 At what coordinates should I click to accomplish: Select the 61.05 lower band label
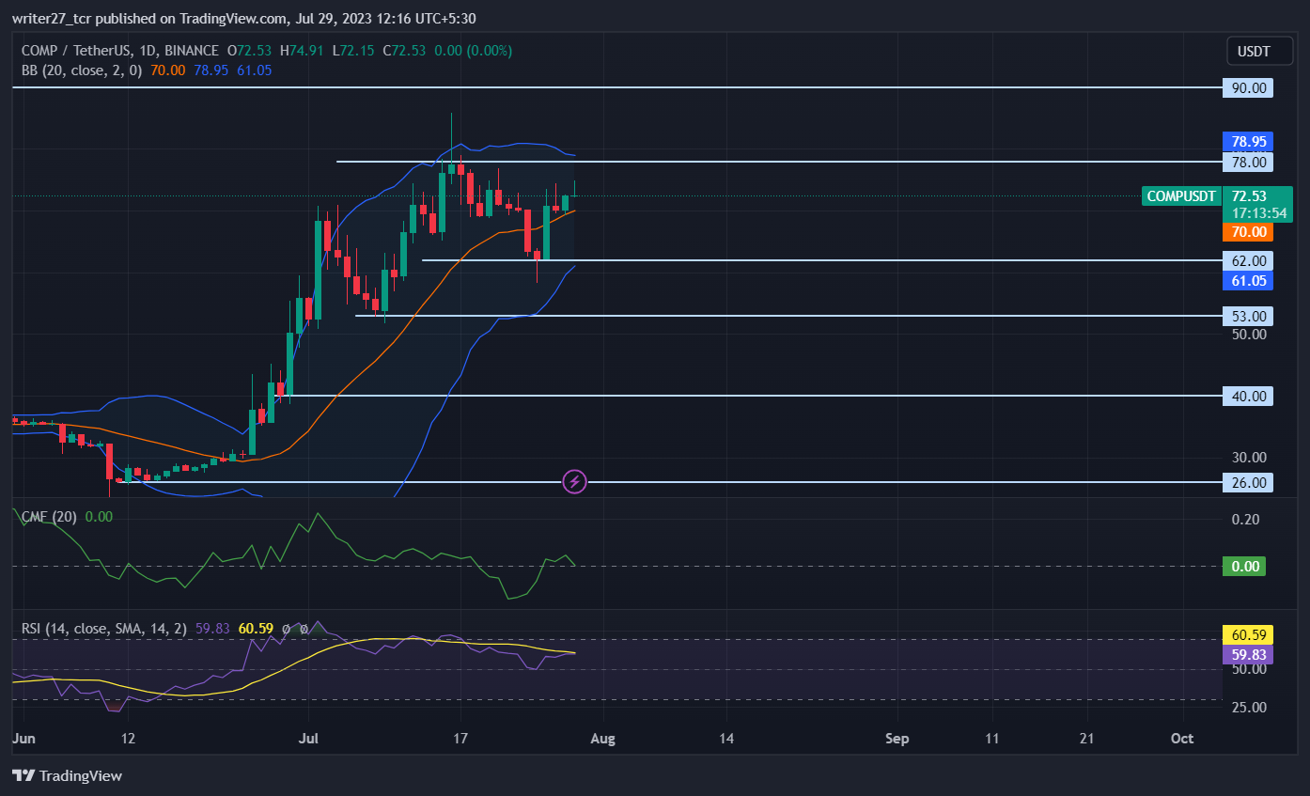1248,281
